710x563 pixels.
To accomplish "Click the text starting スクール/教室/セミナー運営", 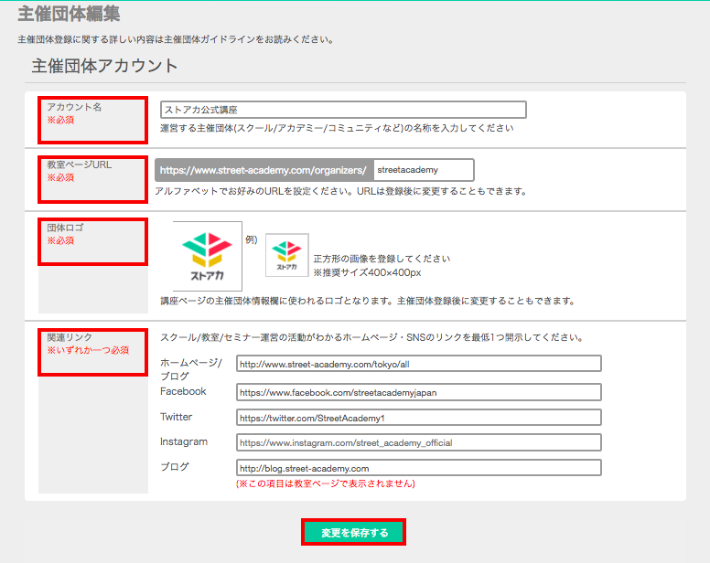I will point(371,337).
